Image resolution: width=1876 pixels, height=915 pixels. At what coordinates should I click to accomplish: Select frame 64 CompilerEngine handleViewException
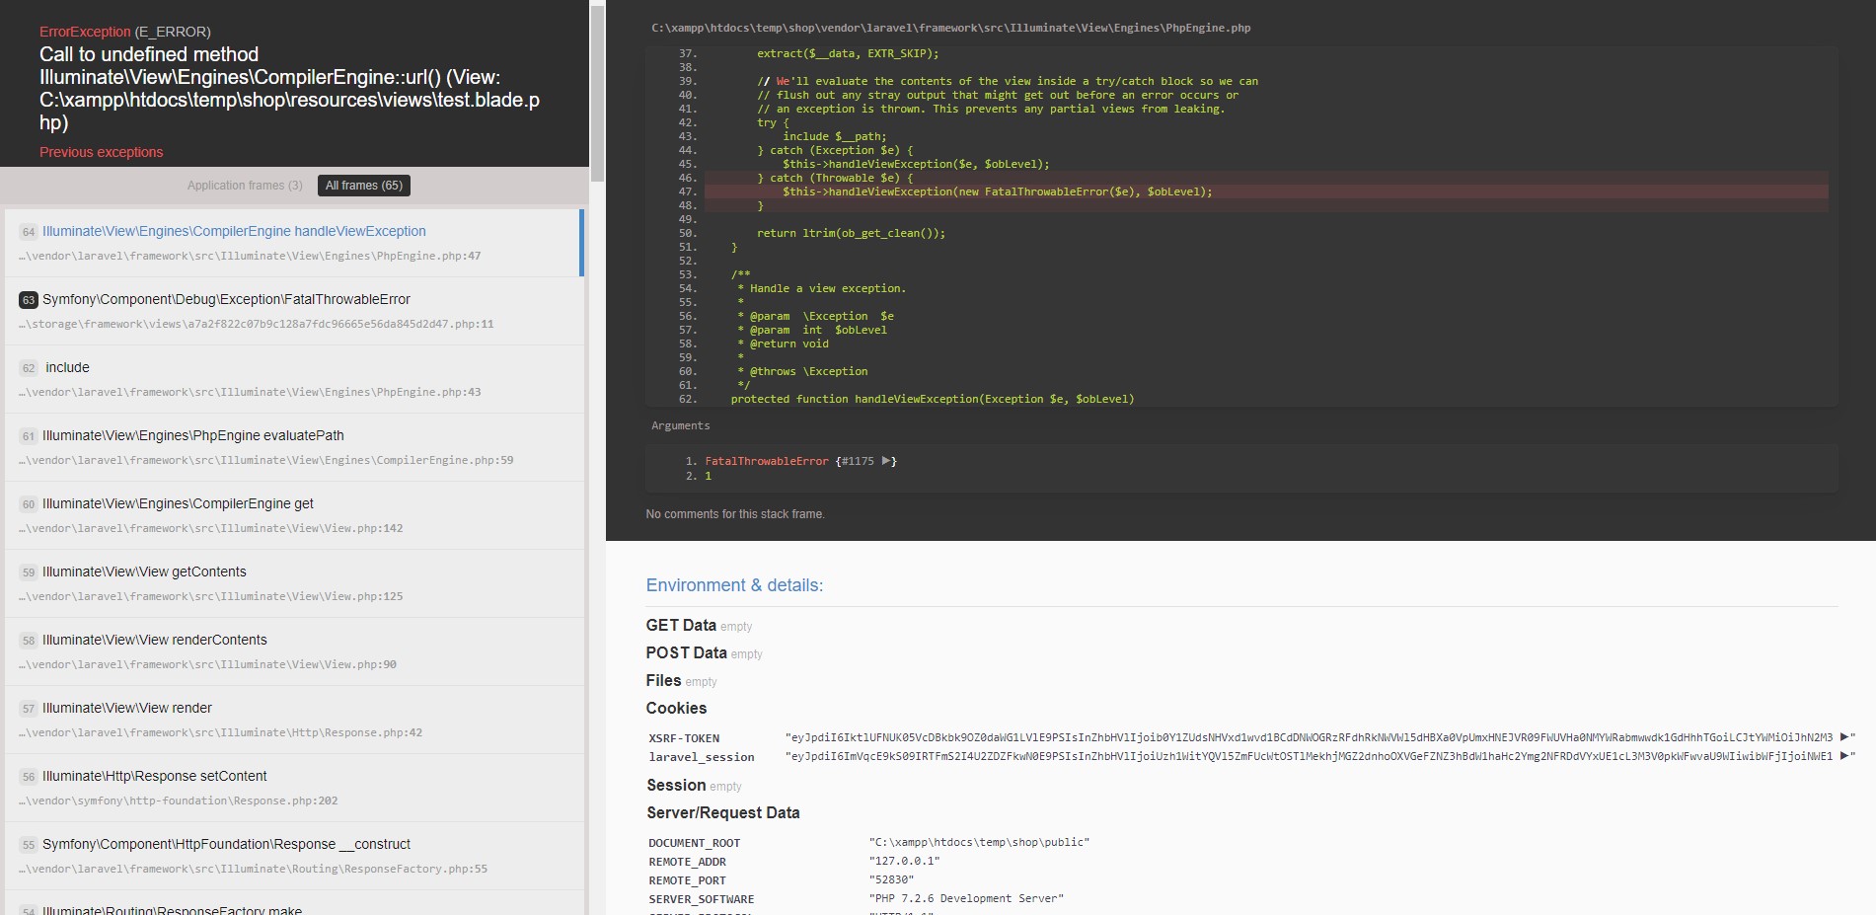pos(294,243)
